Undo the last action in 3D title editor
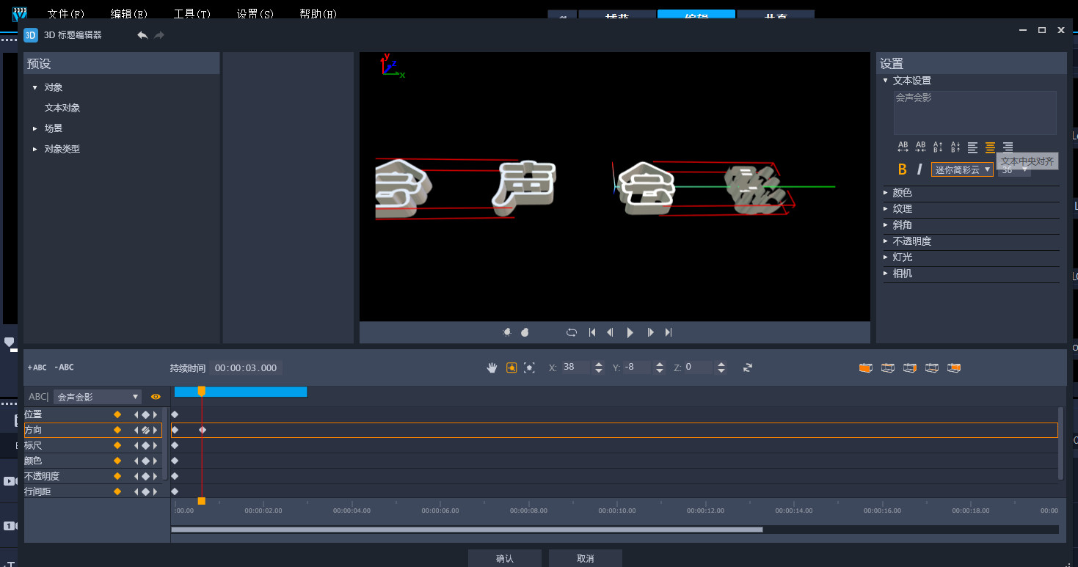The image size is (1078, 567). pyautogui.click(x=142, y=35)
